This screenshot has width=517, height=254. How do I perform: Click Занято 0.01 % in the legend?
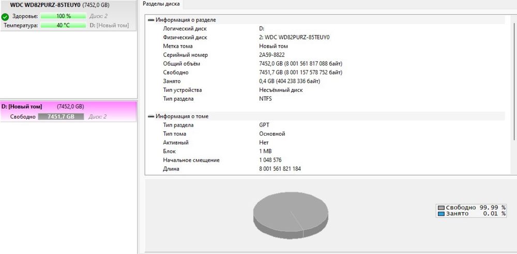click(476, 214)
